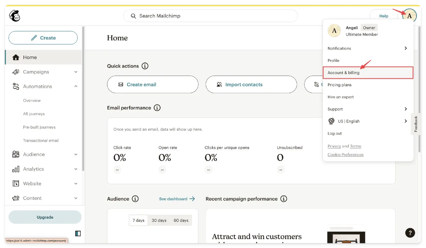
Task: Click the Content icon in the sidebar
Action: (16, 198)
